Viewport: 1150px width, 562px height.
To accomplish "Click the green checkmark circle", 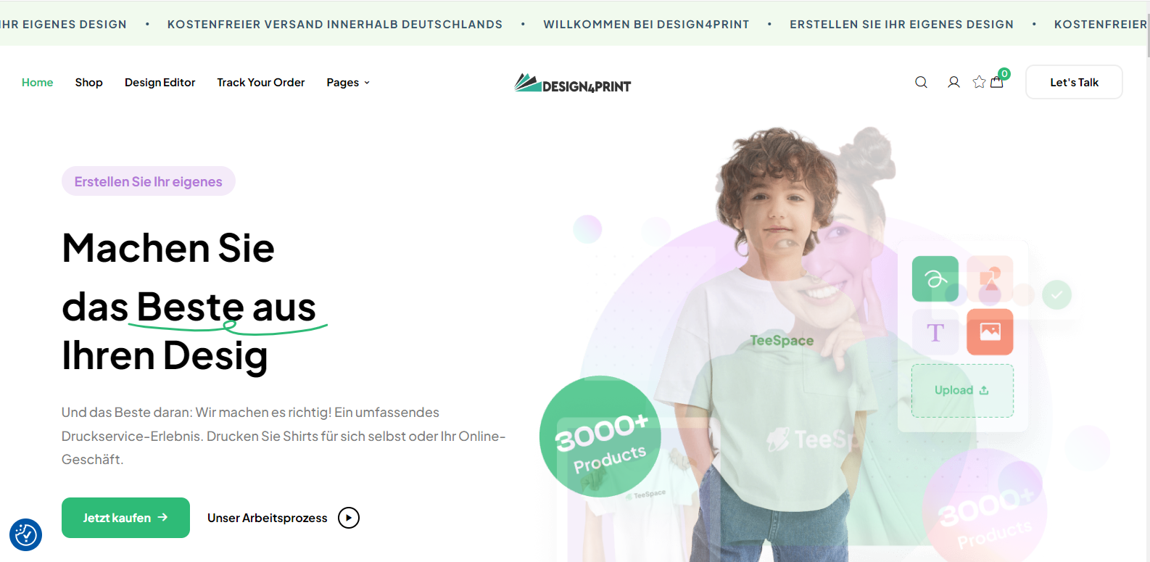I will pos(1056,294).
